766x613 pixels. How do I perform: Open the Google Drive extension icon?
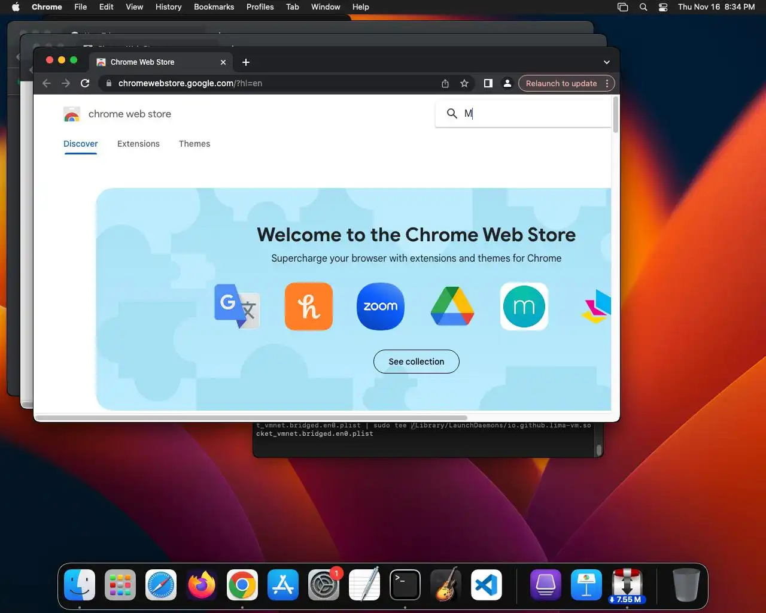452,306
